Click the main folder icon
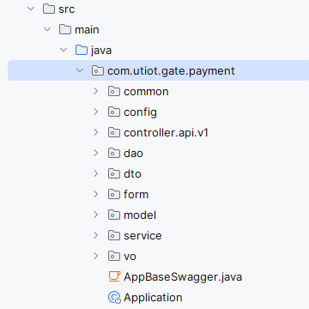 (x=65, y=30)
